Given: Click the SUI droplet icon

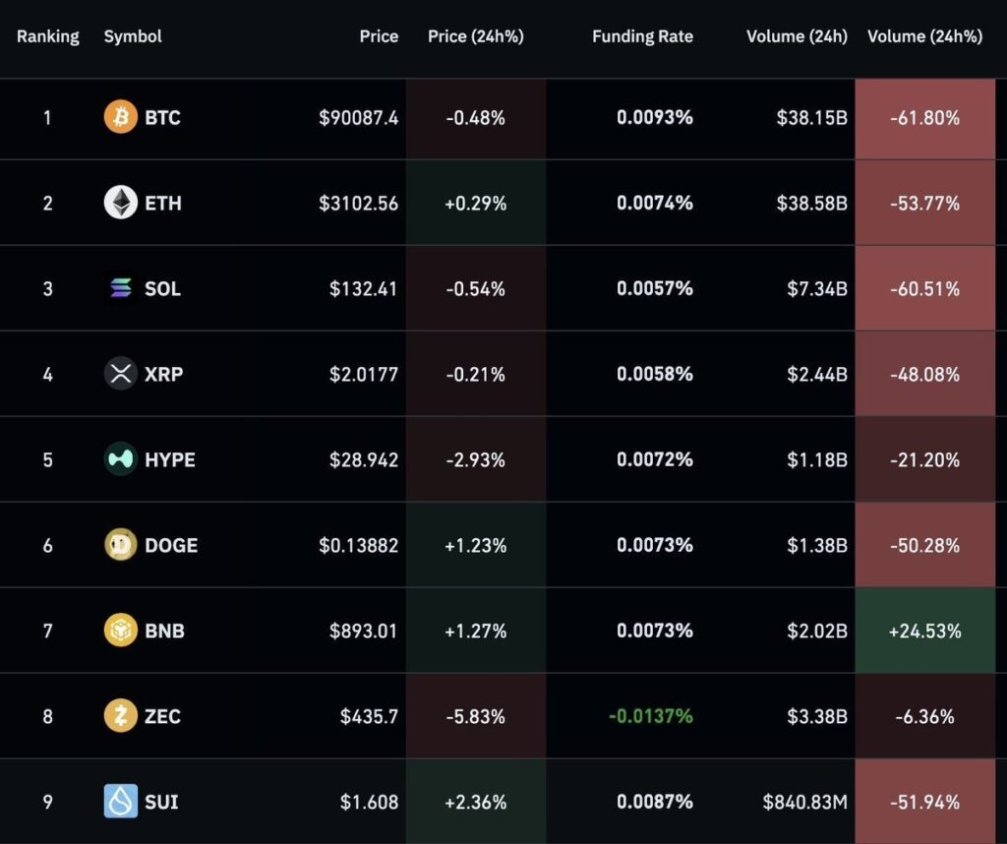Looking at the screenshot, I should point(121,802).
